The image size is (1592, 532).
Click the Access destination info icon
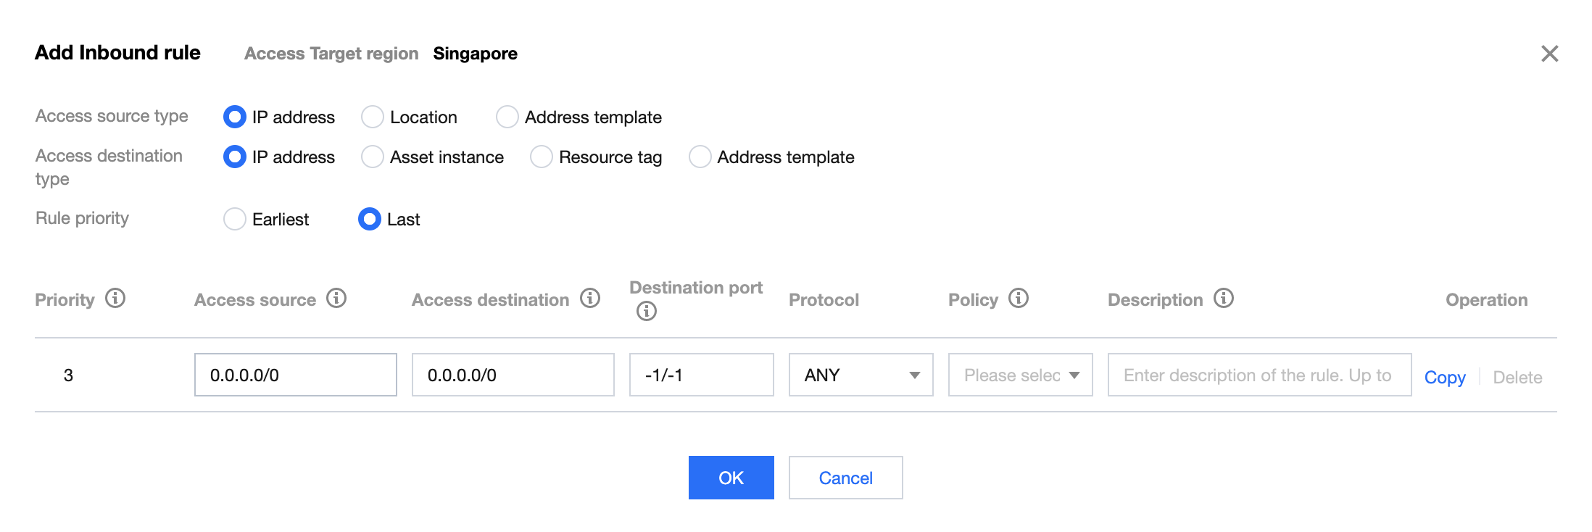tap(590, 298)
